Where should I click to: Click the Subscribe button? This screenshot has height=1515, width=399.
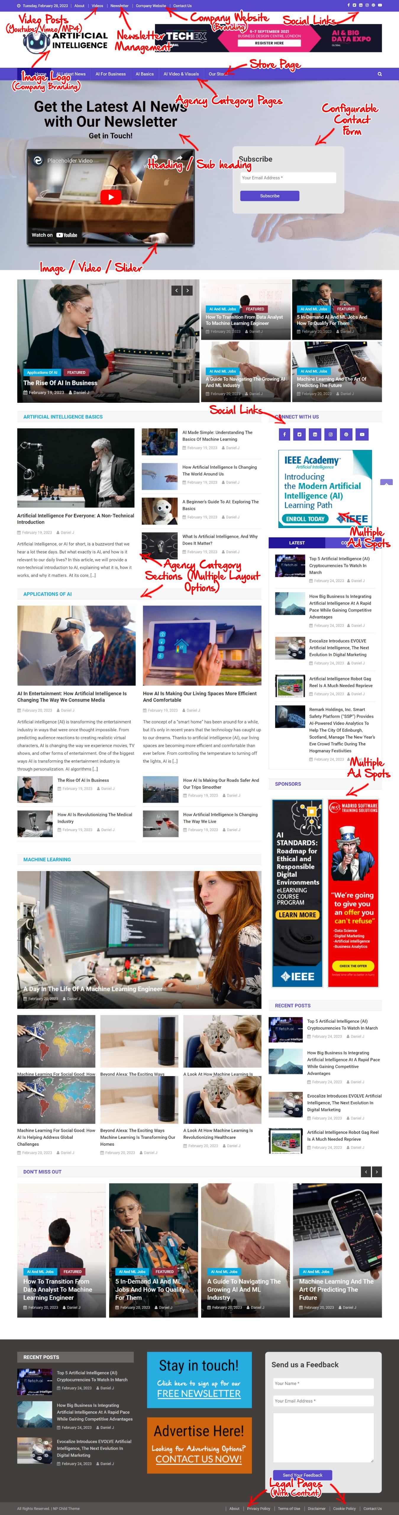pyautogui.click(x=270, y=196)
